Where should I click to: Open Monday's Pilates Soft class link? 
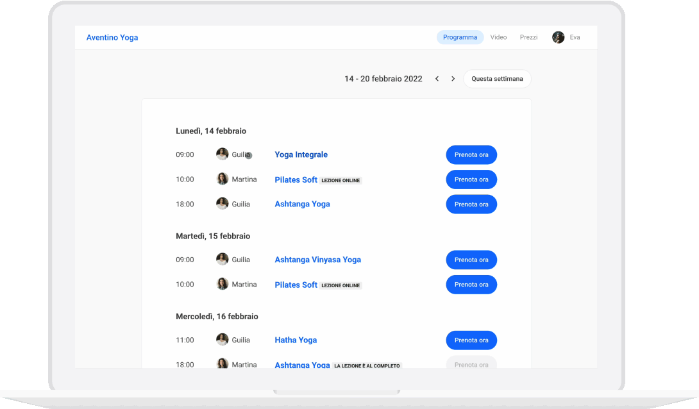pyautogui.click(x=296, y=179)
